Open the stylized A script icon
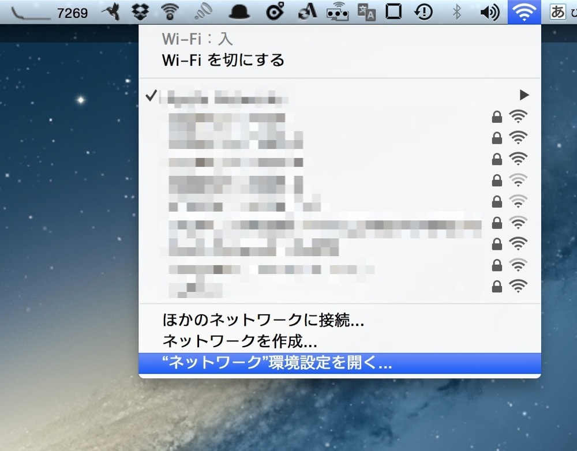 click(x=307, y=12)
